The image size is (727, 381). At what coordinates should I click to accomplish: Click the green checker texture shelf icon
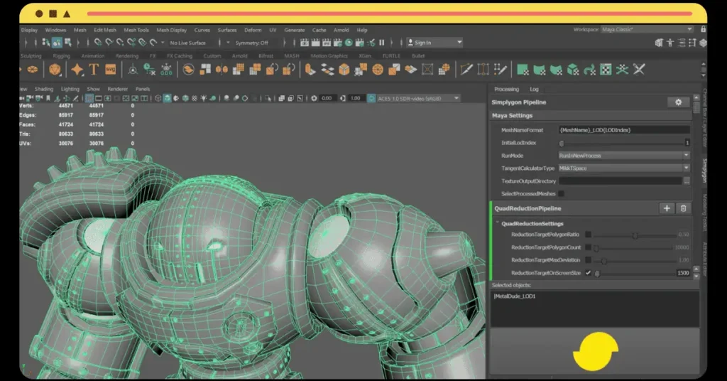coord(606,70)
